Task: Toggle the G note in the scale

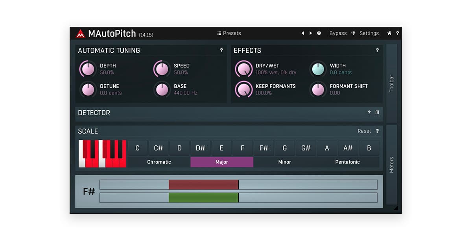Action: 284,148
